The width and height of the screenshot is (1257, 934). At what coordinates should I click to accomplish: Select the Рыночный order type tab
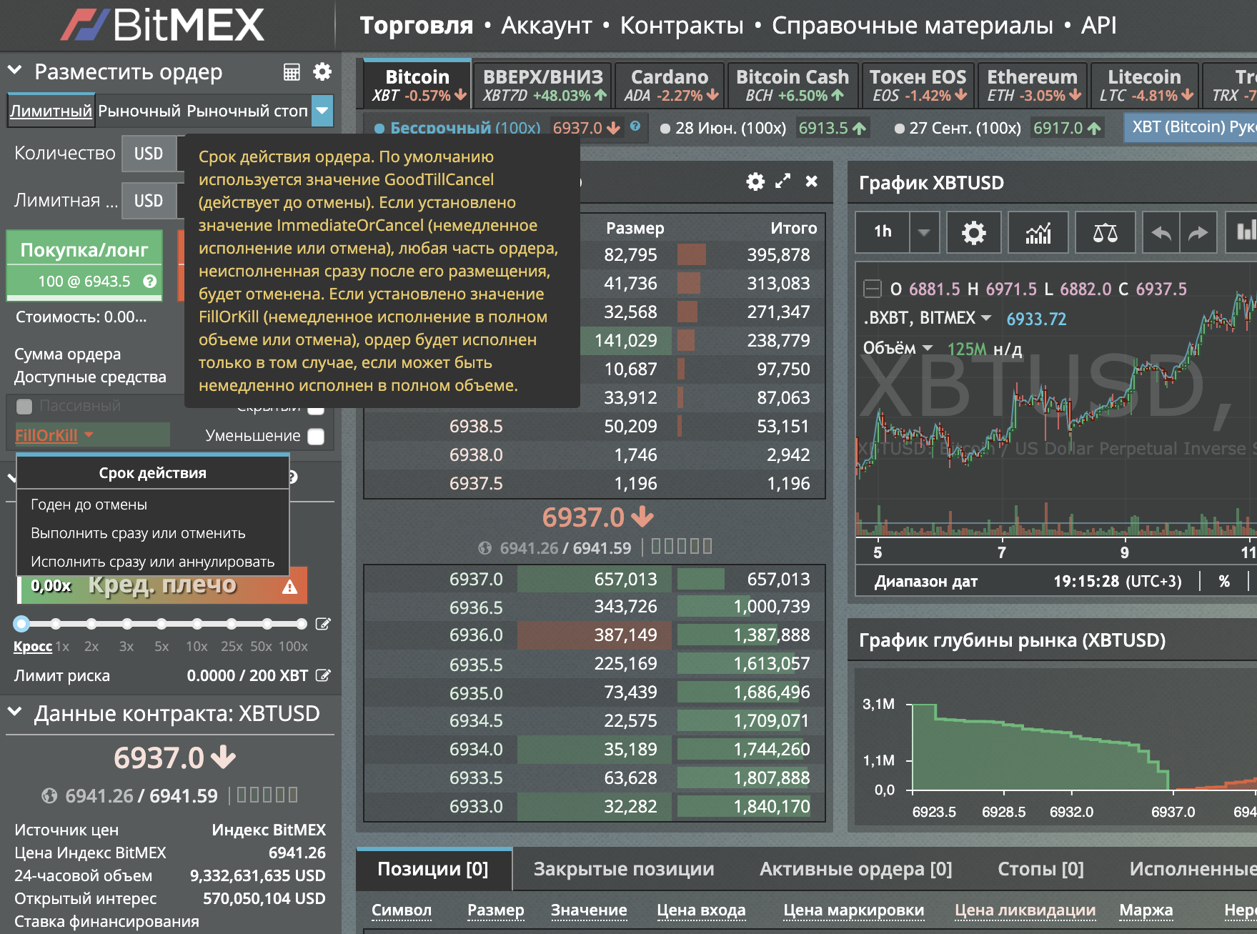coord(139,111)
